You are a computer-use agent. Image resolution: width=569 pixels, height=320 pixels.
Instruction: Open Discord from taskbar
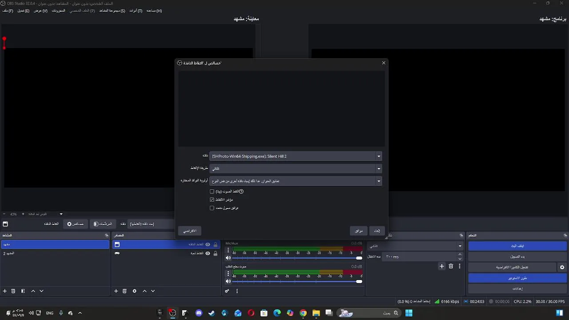pyautogui.click(x=199, y=313)
